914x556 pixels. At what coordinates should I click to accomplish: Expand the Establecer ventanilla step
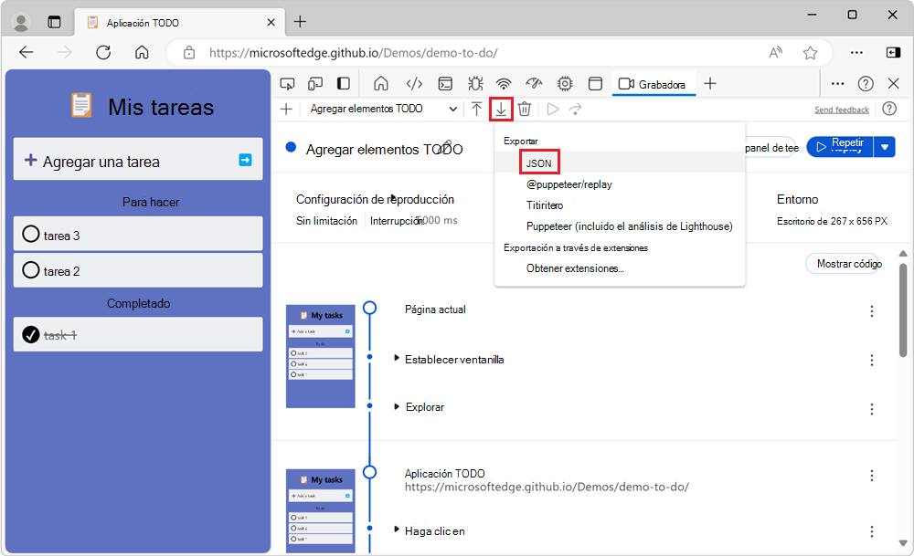click(397, 359)
